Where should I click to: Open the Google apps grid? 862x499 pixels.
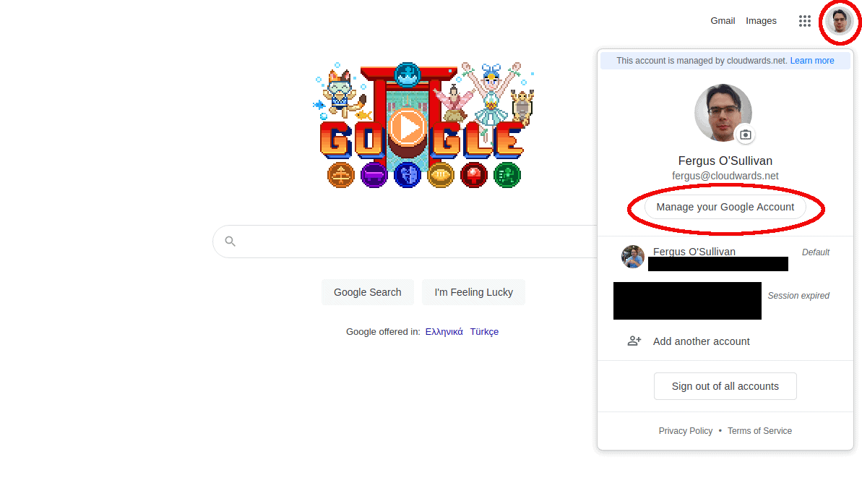[805, 21]
